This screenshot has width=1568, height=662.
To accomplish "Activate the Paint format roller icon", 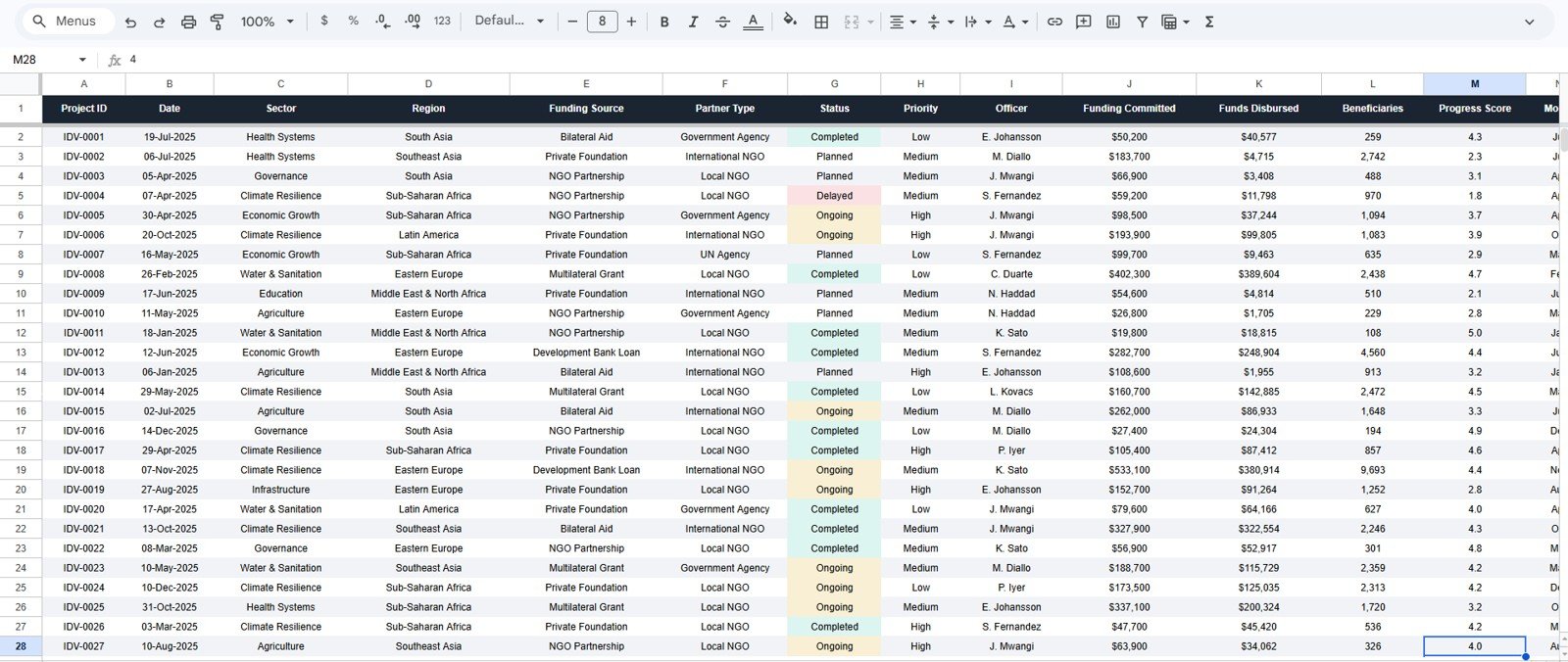I will 218,22.
